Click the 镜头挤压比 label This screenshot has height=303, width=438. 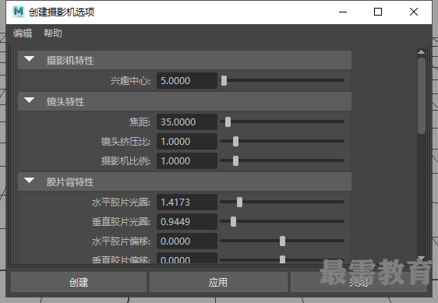[125, 142]
